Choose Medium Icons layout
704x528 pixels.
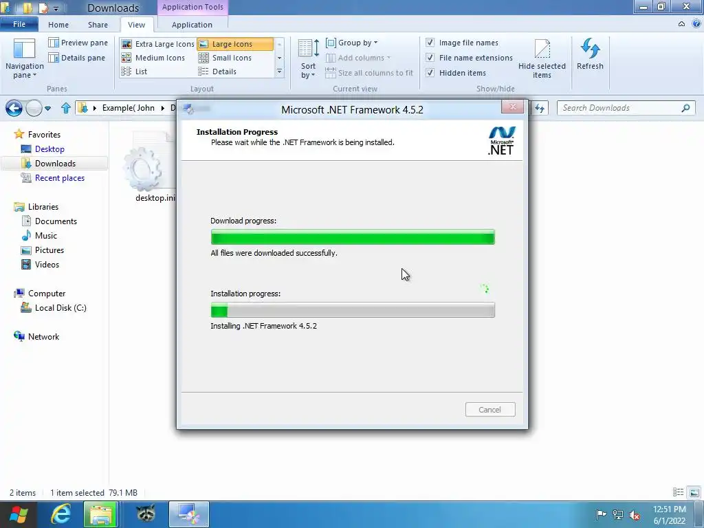(153, 58)
